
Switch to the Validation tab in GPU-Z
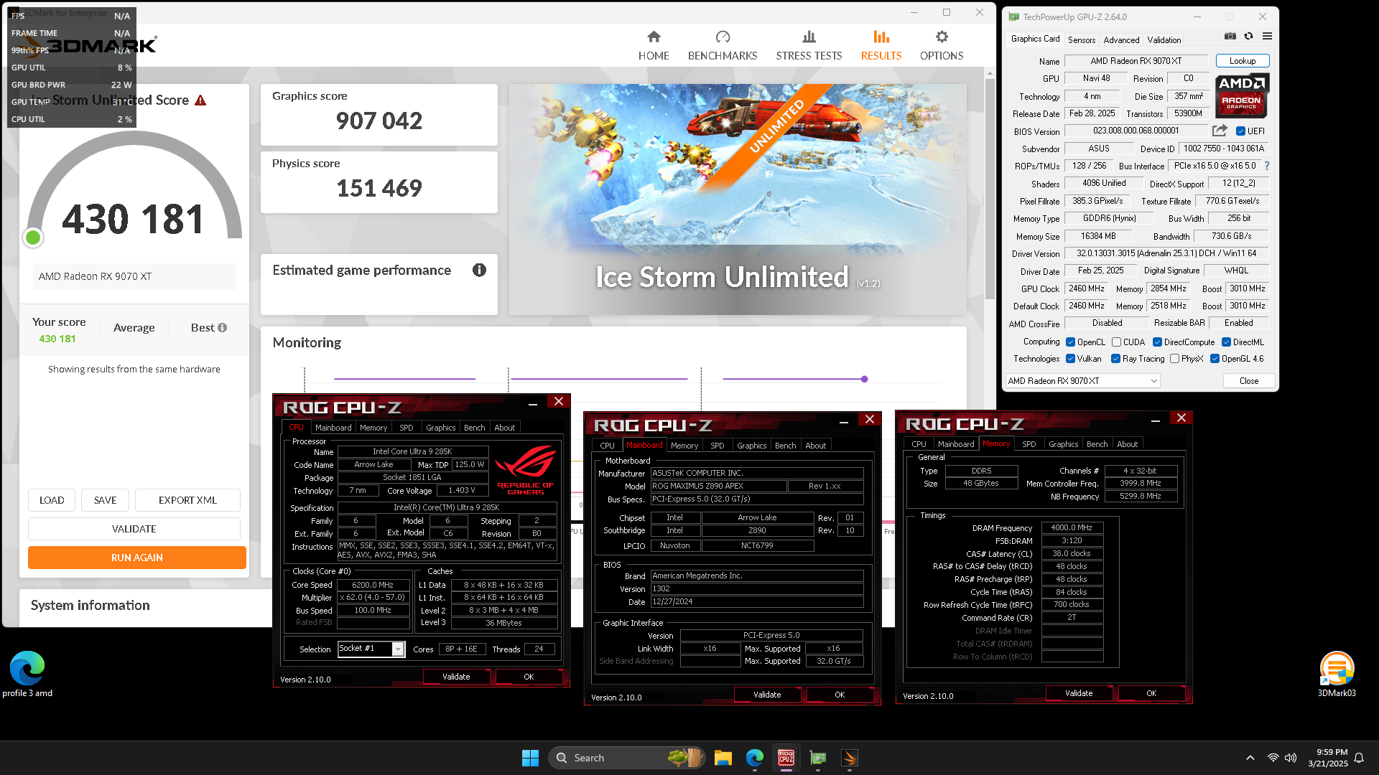[x=1164, y=40]
